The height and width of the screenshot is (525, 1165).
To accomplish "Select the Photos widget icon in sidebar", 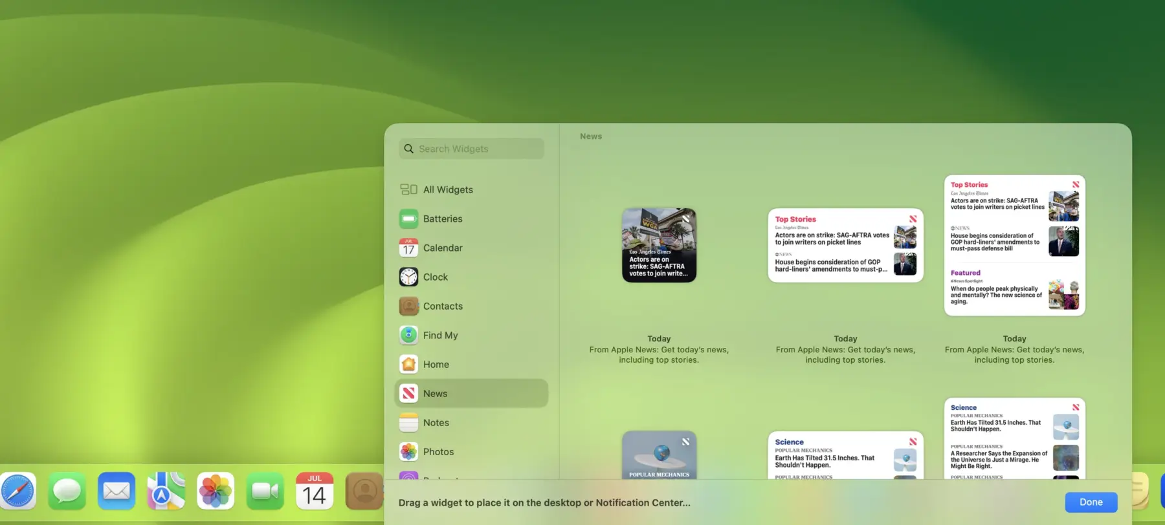I will point(408,451).
